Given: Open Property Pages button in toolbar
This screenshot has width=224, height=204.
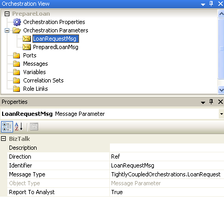Looking at the screenshot, I should tap(34, 127).
